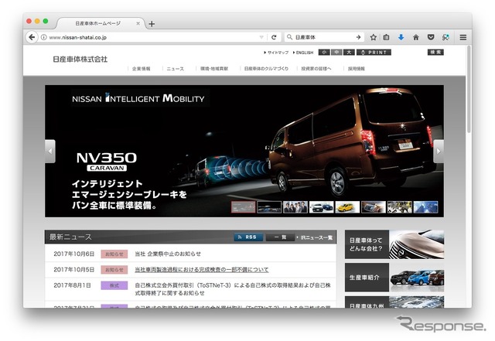This screenshot has width=495, height=341.
Task: Select the seventh carousel thumbnail with crowd
Action: [x=400, y=207]
